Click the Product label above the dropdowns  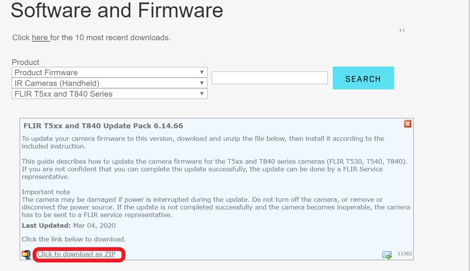click(x=25, y=62)
